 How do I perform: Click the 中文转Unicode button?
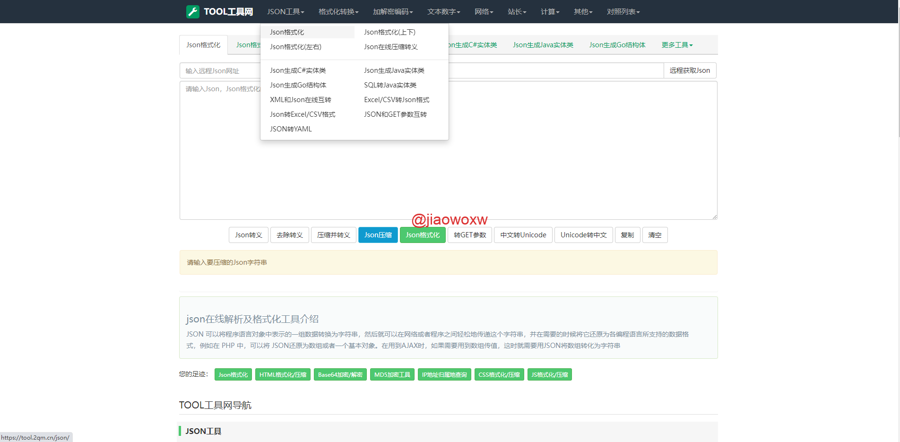pos(523,235)
